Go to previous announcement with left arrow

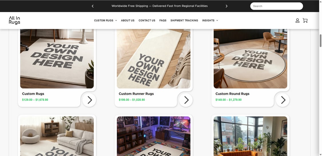(x=93, y=6)
